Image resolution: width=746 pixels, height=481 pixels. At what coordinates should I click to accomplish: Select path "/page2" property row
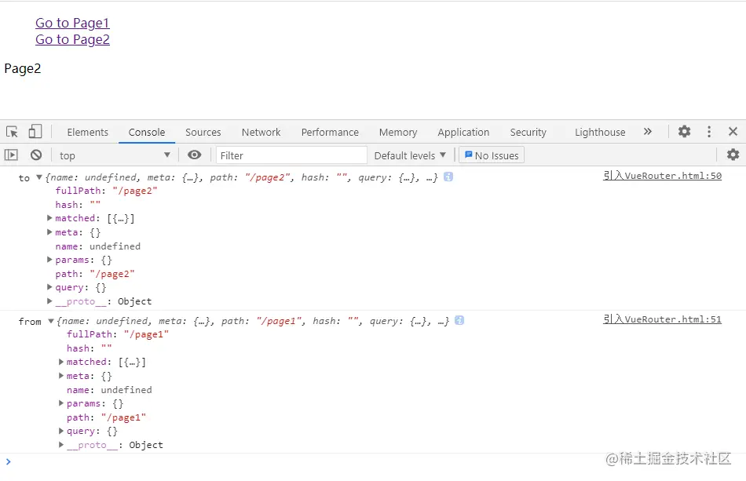[95, 274]
